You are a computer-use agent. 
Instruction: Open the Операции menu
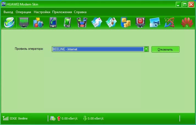23,12
